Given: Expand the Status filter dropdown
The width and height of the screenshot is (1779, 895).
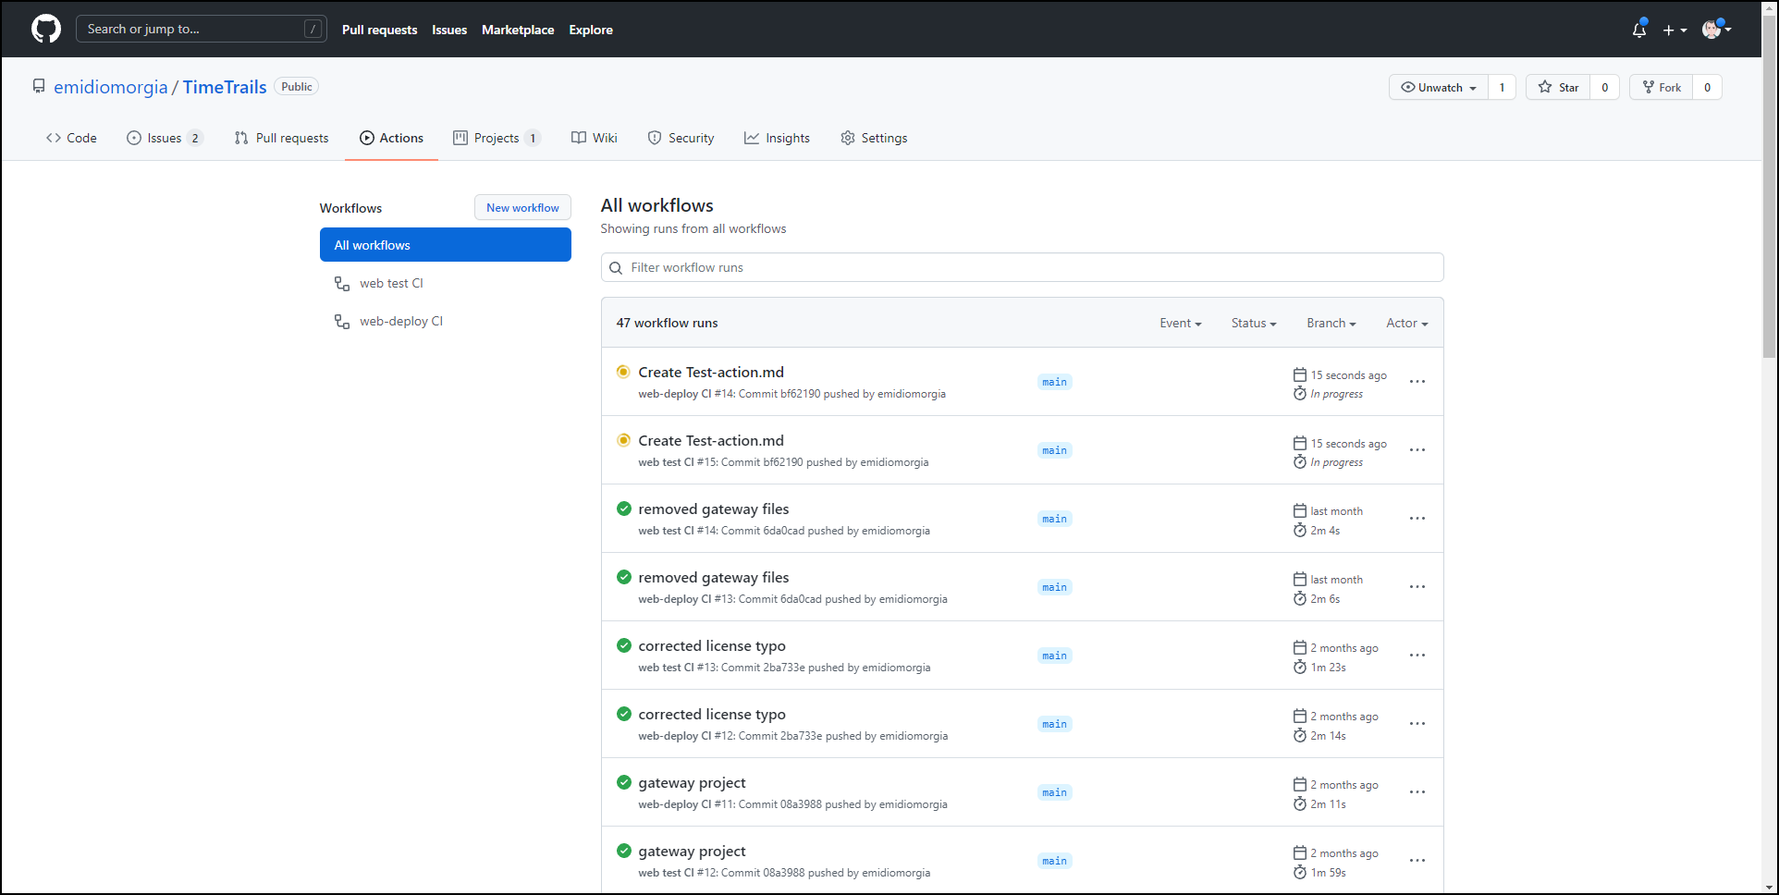Looking at the screenshot, I should (1253, 323).
